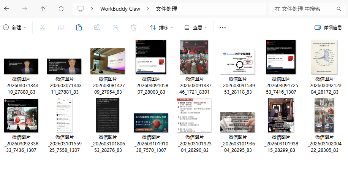Open WorkBuddy Claw in the address bar
The image size is (348, 172).
click(120, 9)
